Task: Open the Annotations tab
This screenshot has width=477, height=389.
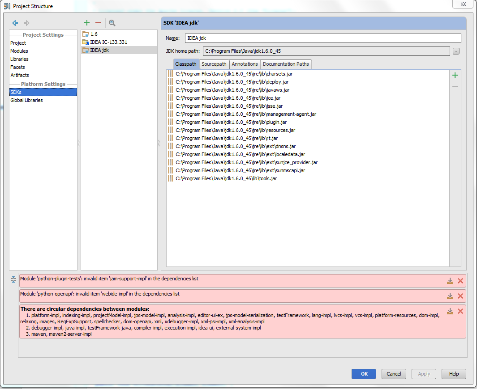Action: (245, 64)
